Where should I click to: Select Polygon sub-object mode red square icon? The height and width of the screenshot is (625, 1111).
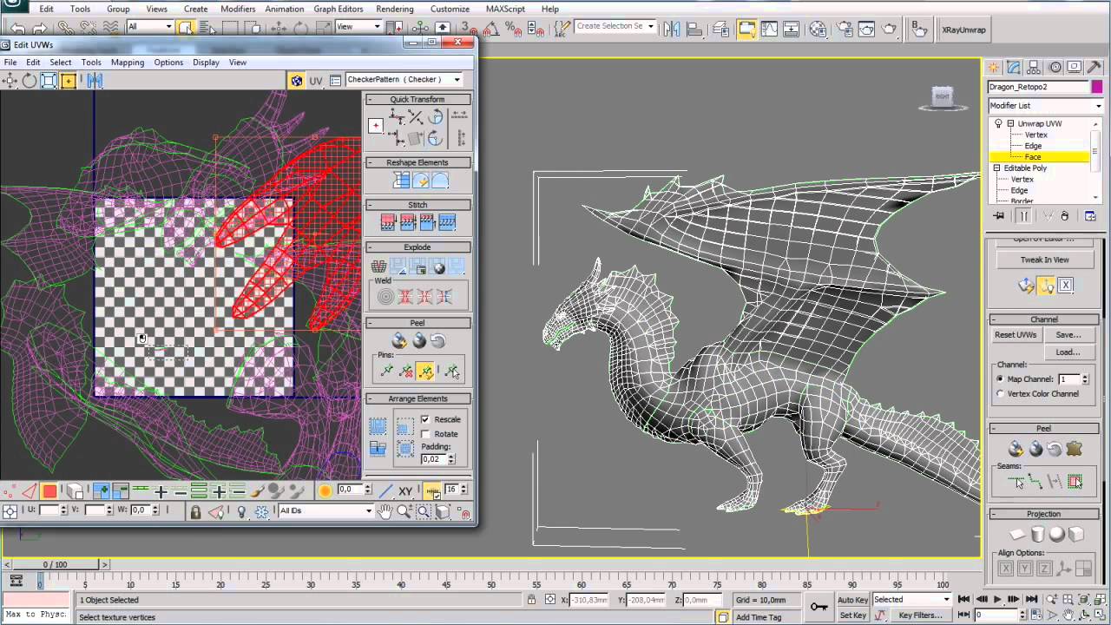coord(49,491)
